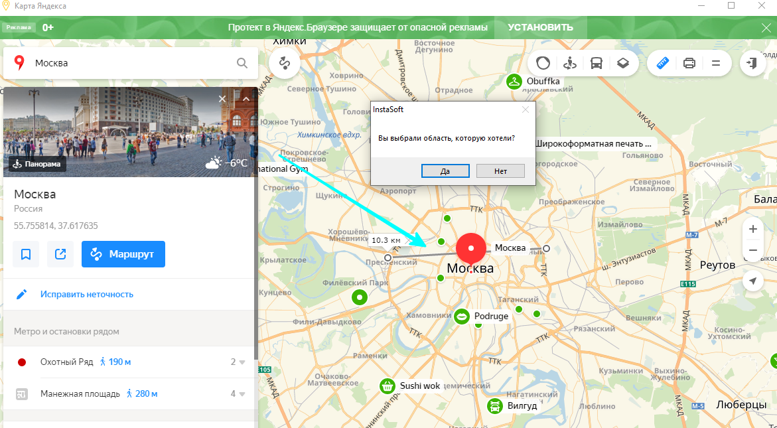
Task: Click the Химки label on the map
Action: 289,42
